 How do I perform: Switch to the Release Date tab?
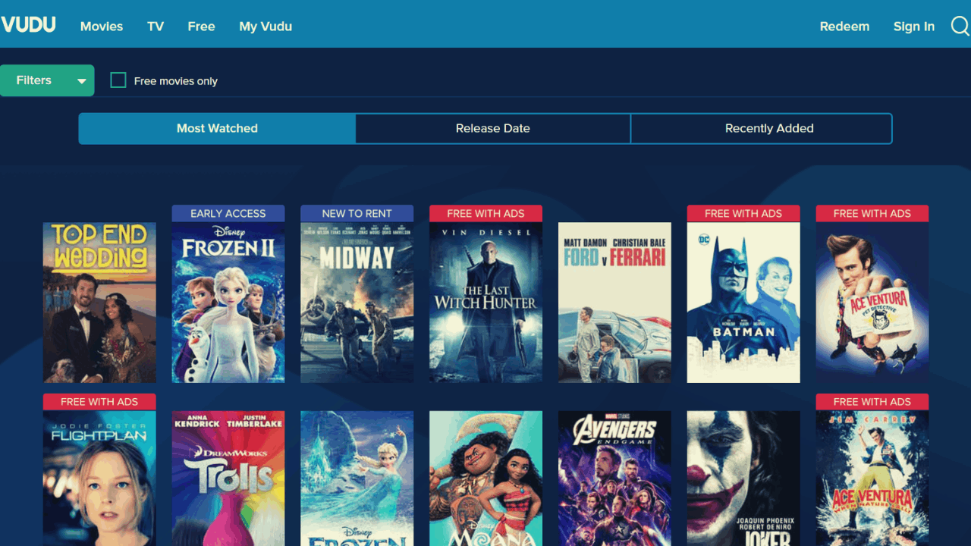click(493, 128)
